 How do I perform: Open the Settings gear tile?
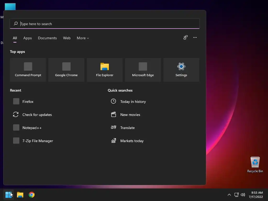pos(181,70)
